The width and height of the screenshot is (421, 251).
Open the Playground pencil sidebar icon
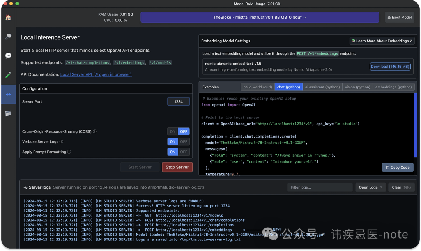[x=8, y=75]
